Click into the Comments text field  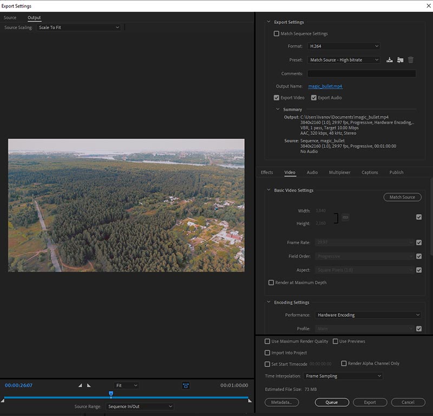click(x=362, y=74)
